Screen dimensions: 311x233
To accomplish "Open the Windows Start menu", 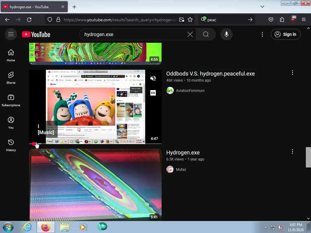I will [x=8, y=227].
